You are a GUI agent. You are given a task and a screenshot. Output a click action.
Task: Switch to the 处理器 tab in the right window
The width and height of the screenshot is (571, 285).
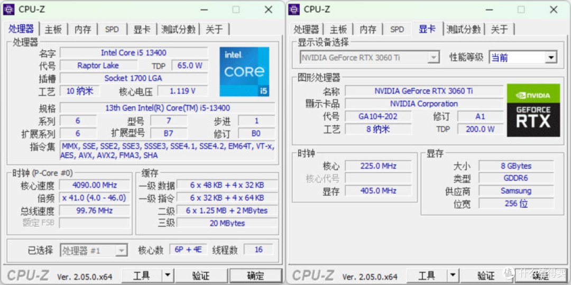coord(306,30)
